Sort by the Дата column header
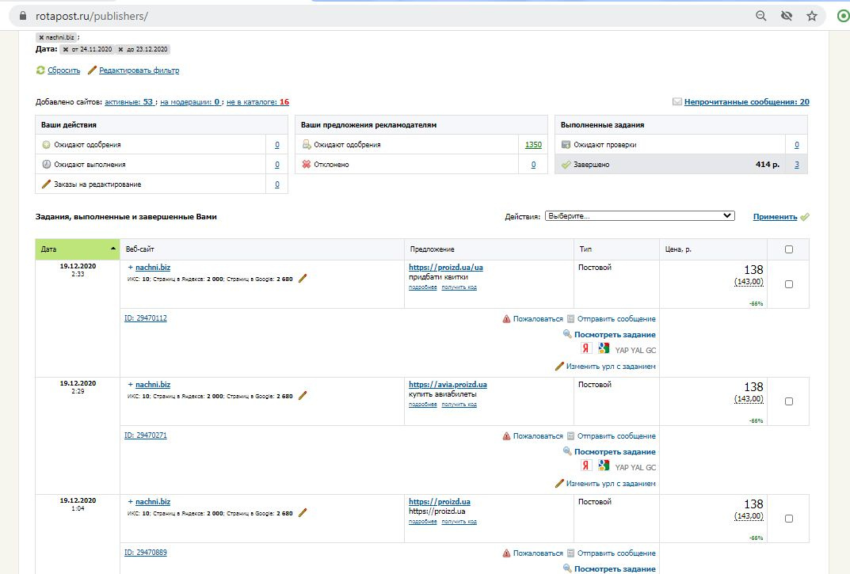850x574 pixels. pyautogui.click(x=78, y=249)
